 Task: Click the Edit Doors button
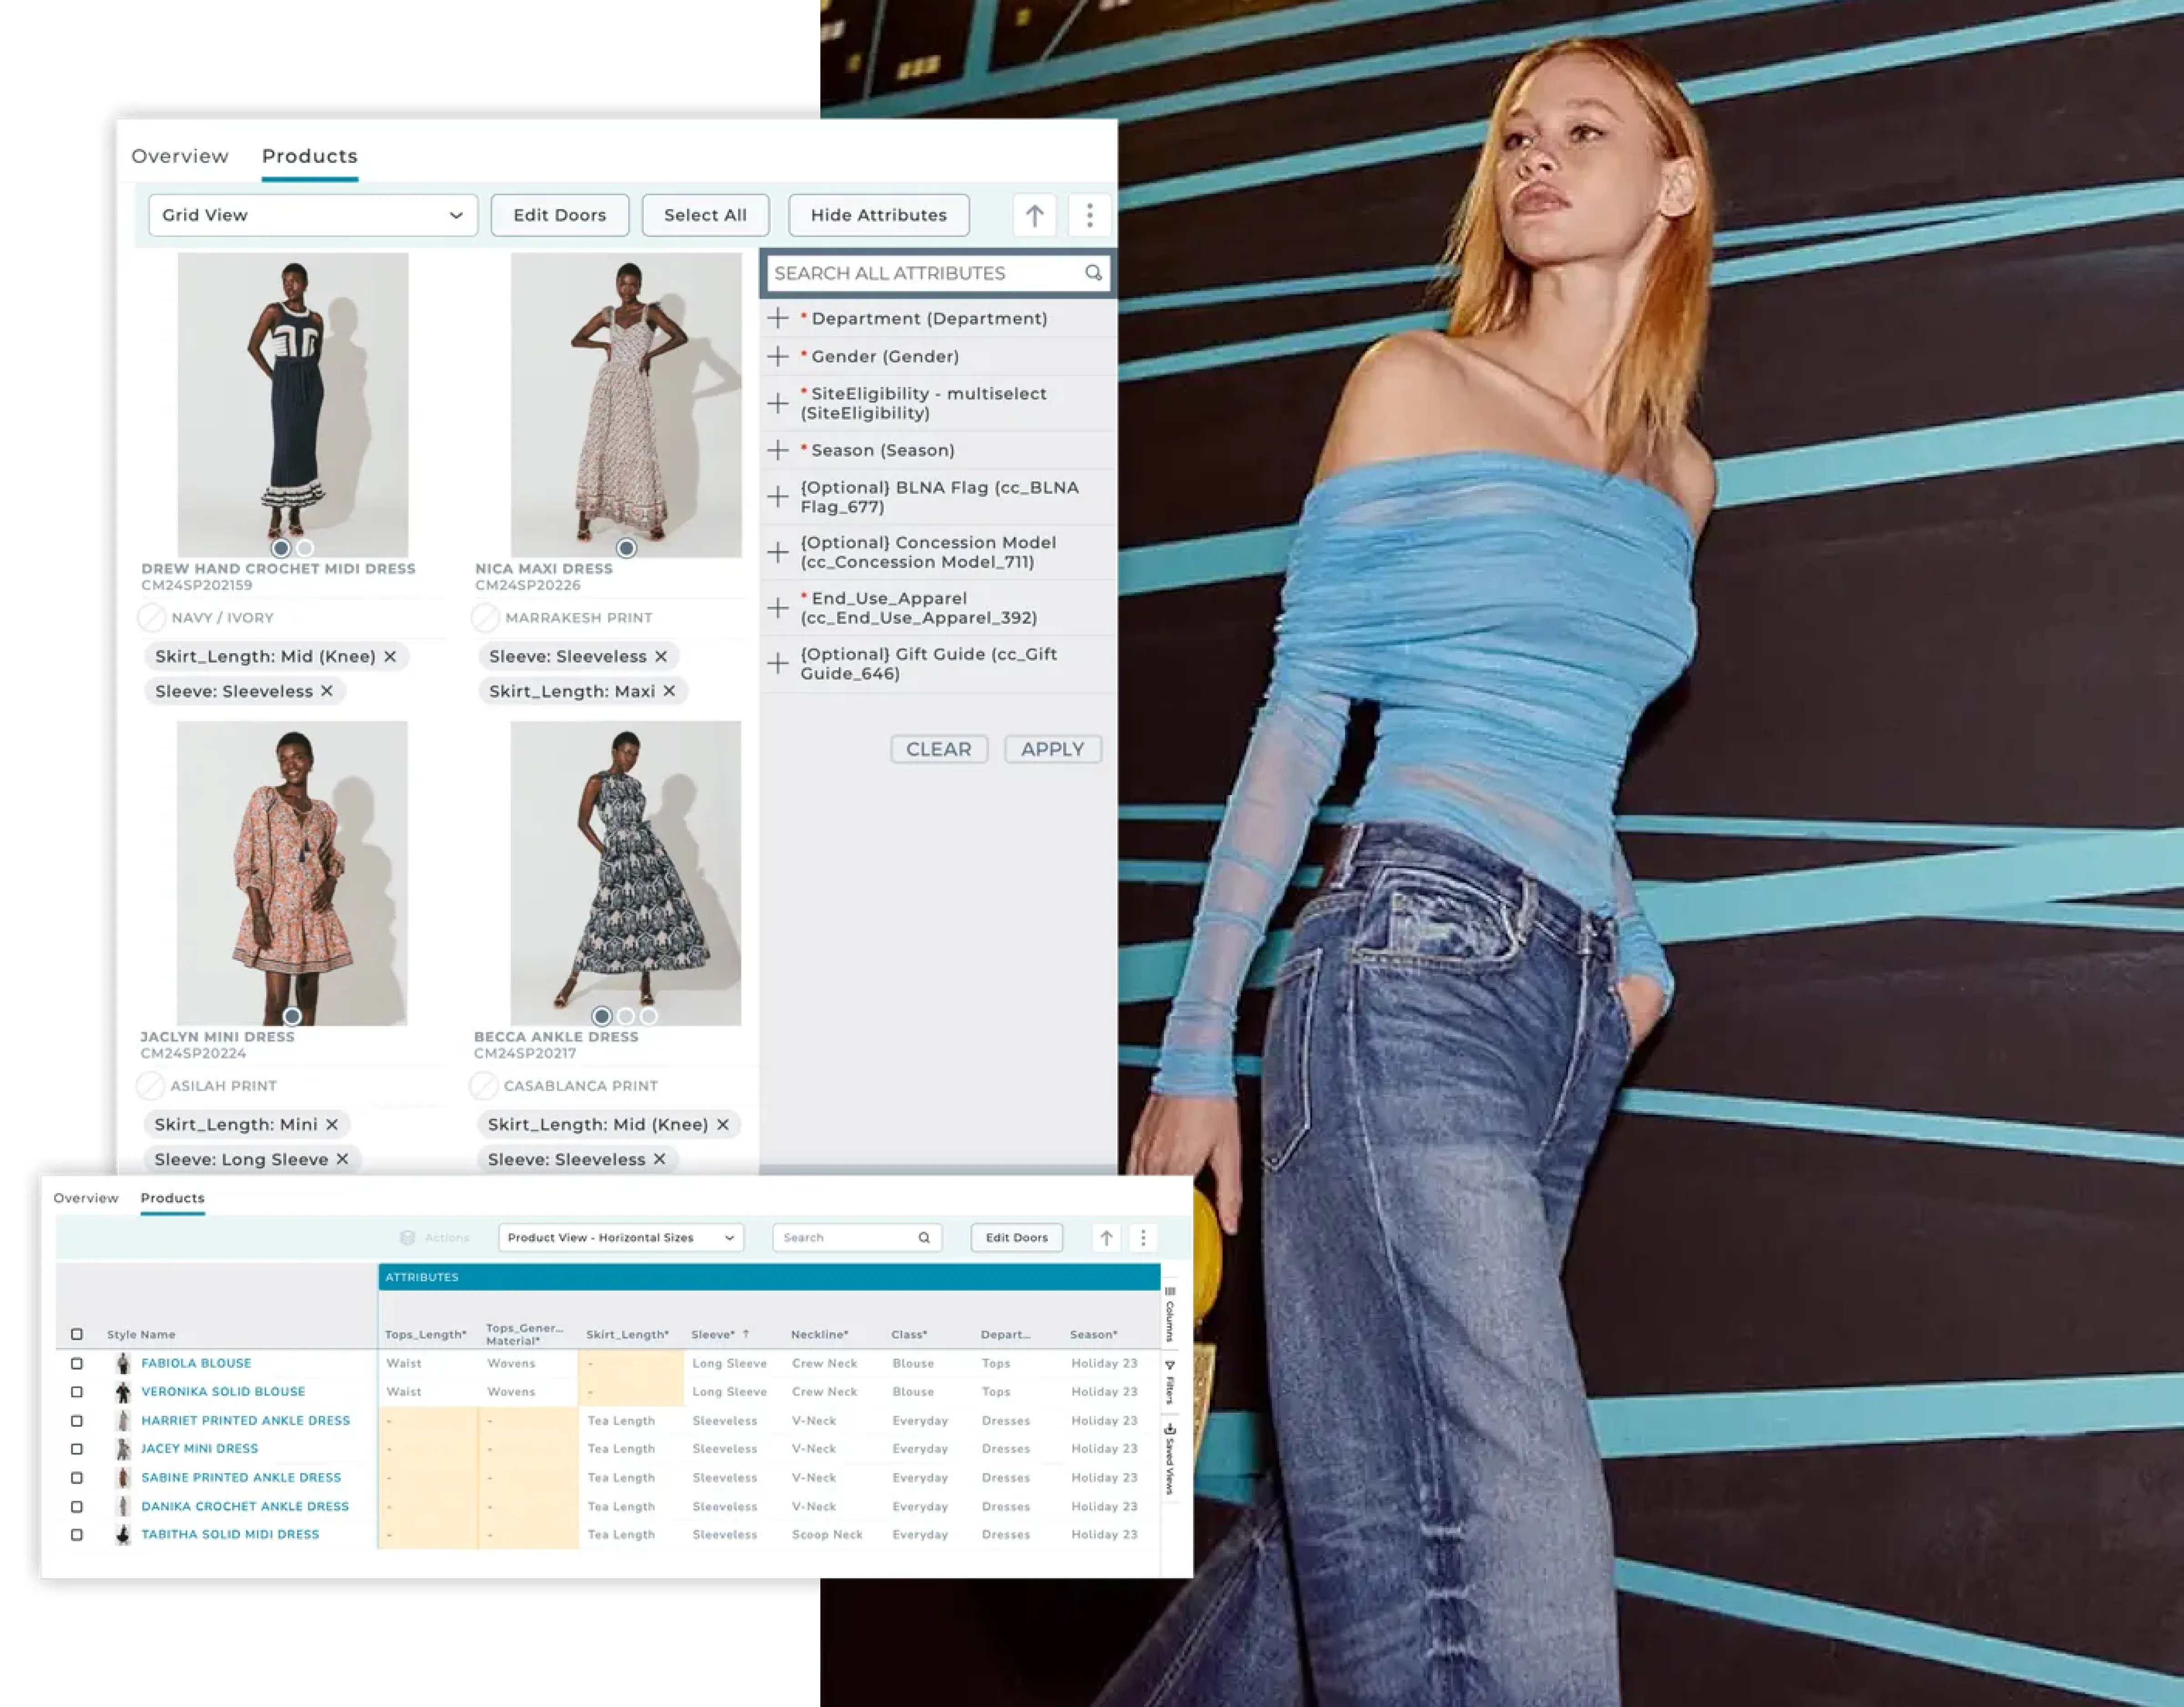(559, 214)
